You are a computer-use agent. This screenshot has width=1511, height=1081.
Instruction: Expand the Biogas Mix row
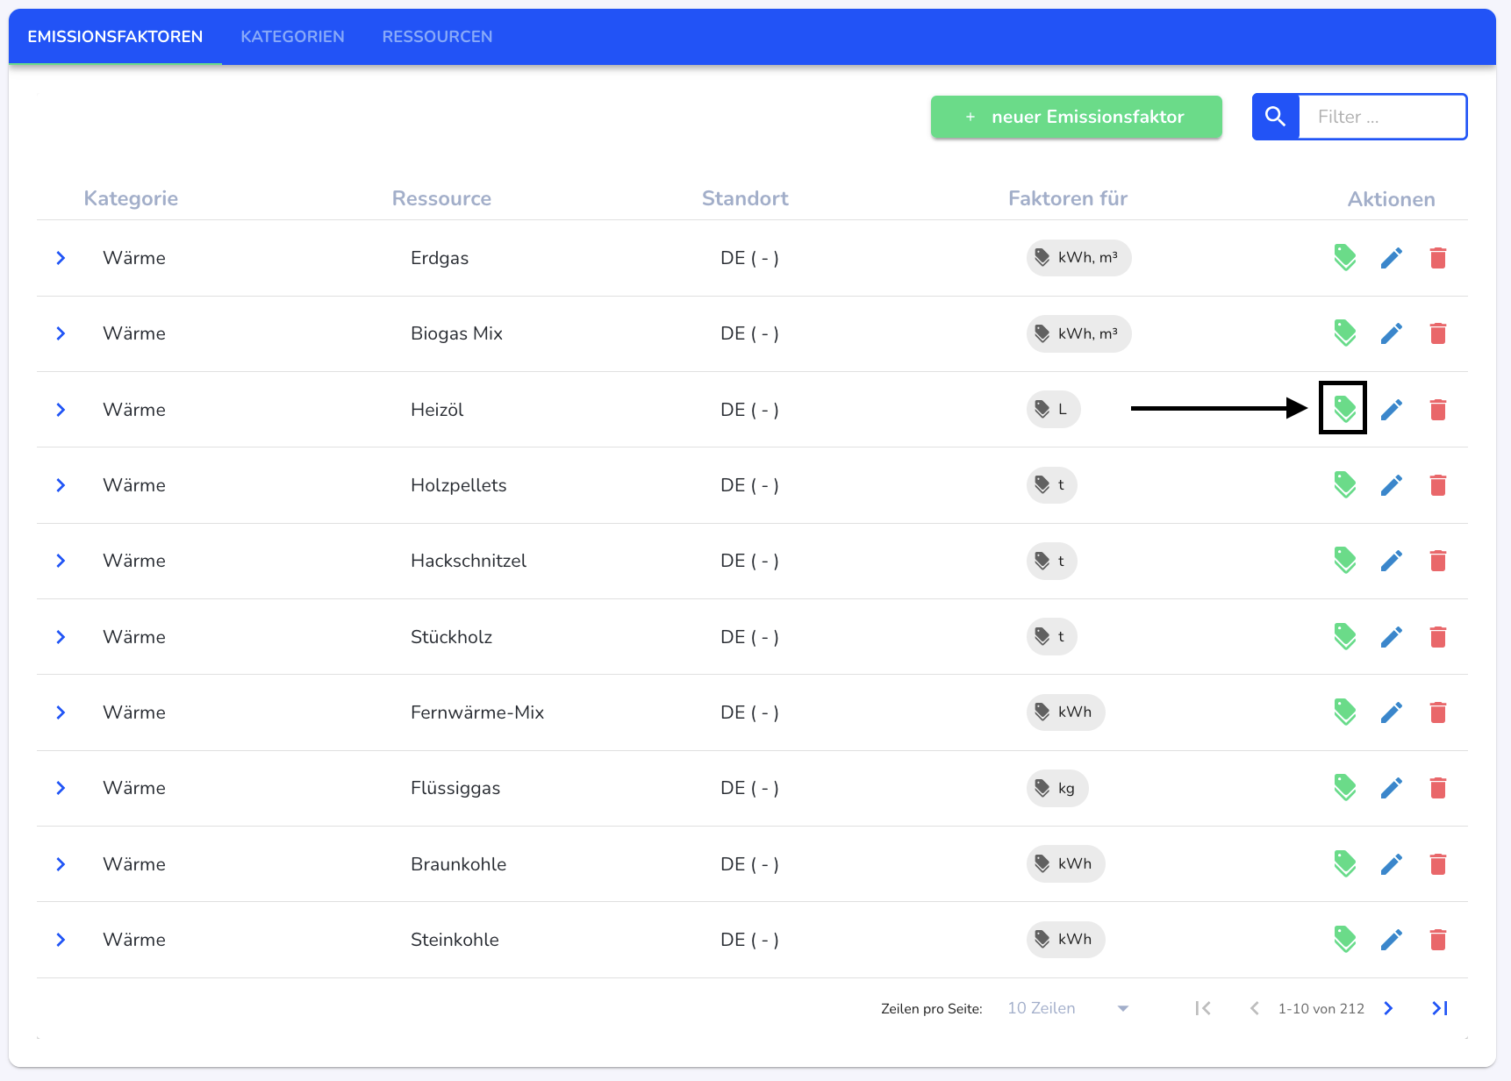tap(61, 333)
